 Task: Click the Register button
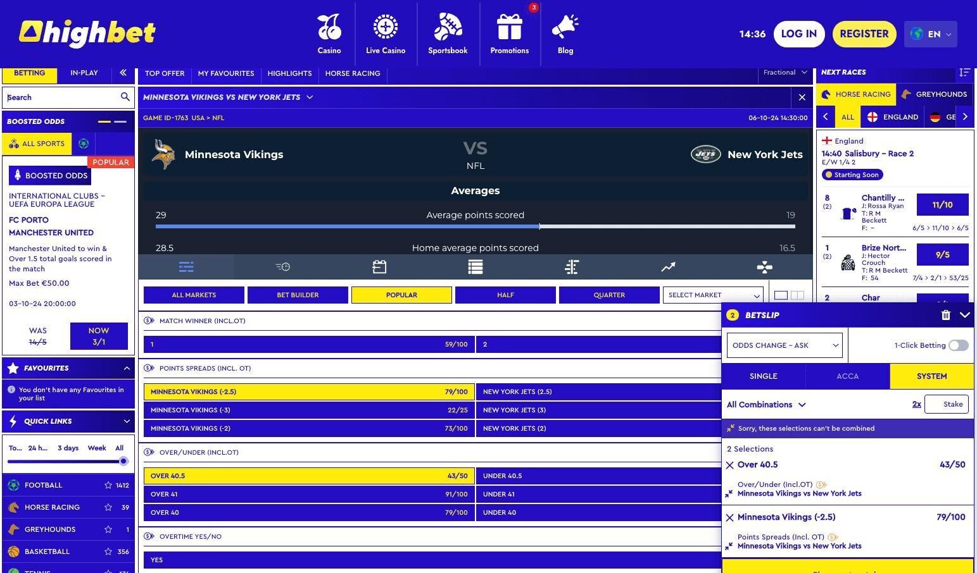[864, 34]
